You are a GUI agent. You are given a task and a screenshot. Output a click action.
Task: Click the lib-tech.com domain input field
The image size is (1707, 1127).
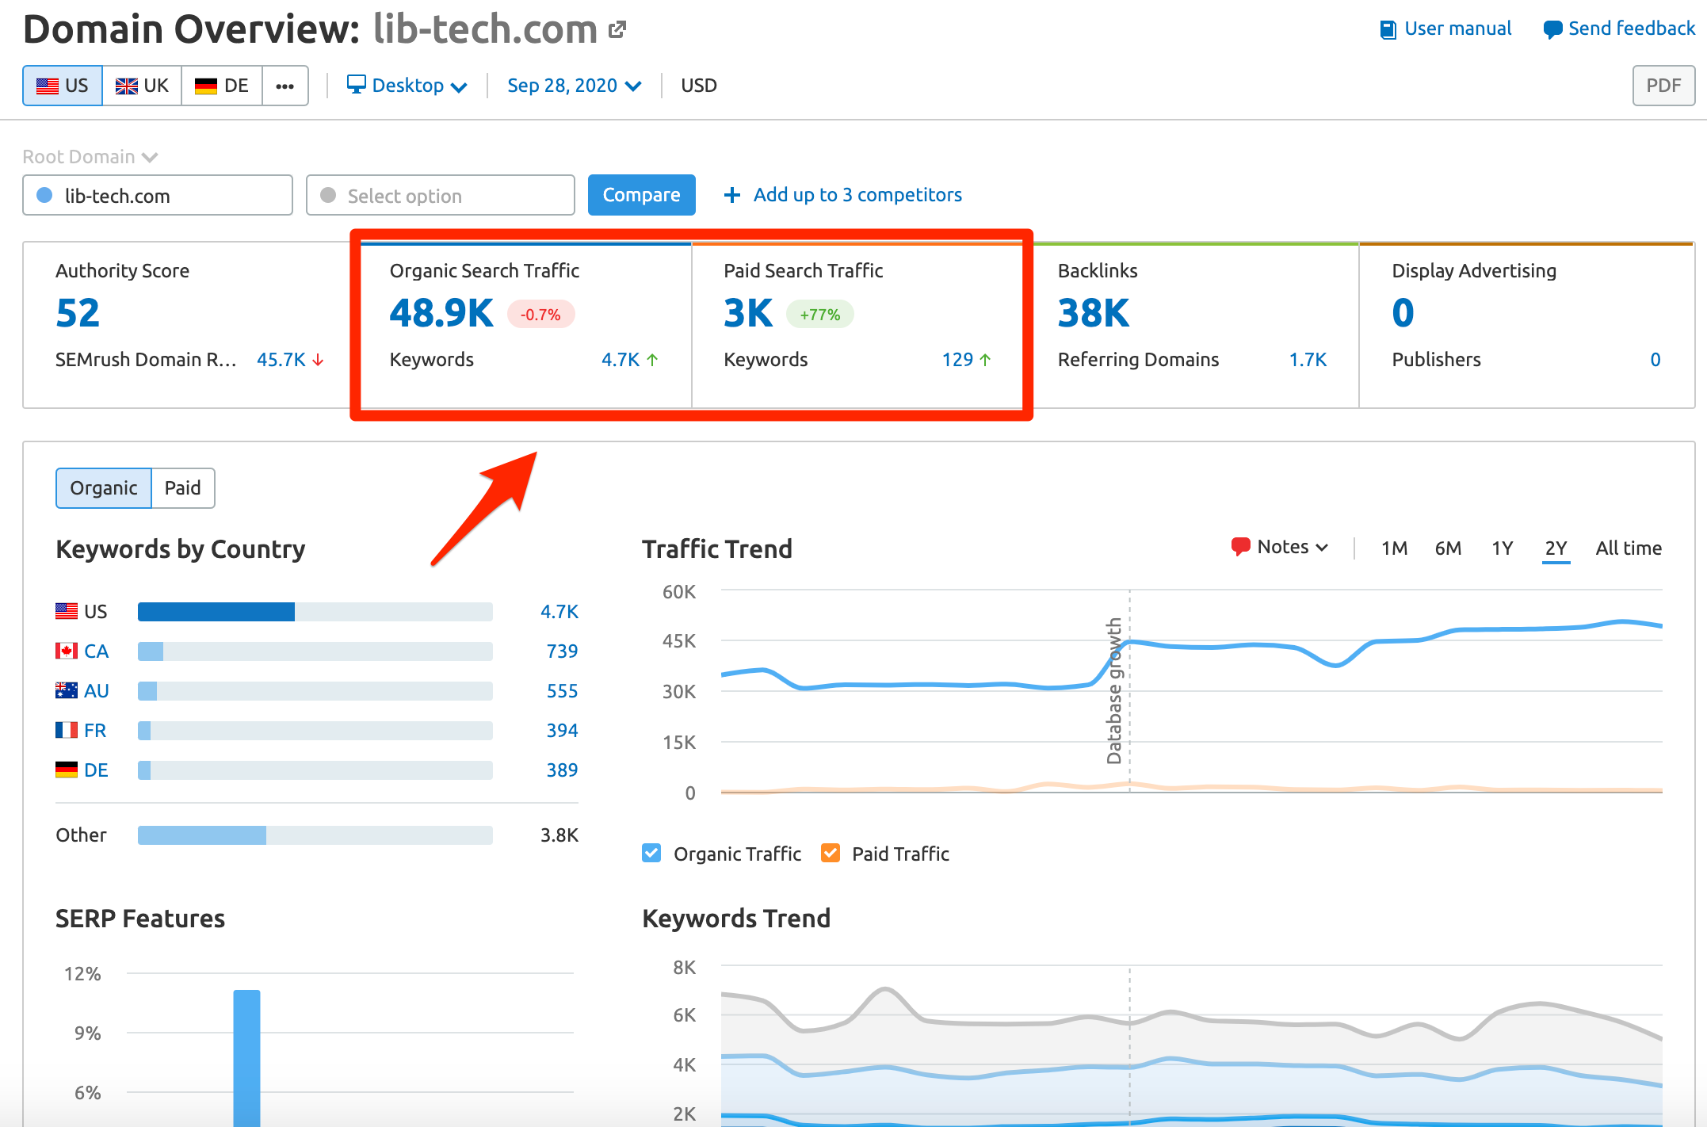coord(158,195)
